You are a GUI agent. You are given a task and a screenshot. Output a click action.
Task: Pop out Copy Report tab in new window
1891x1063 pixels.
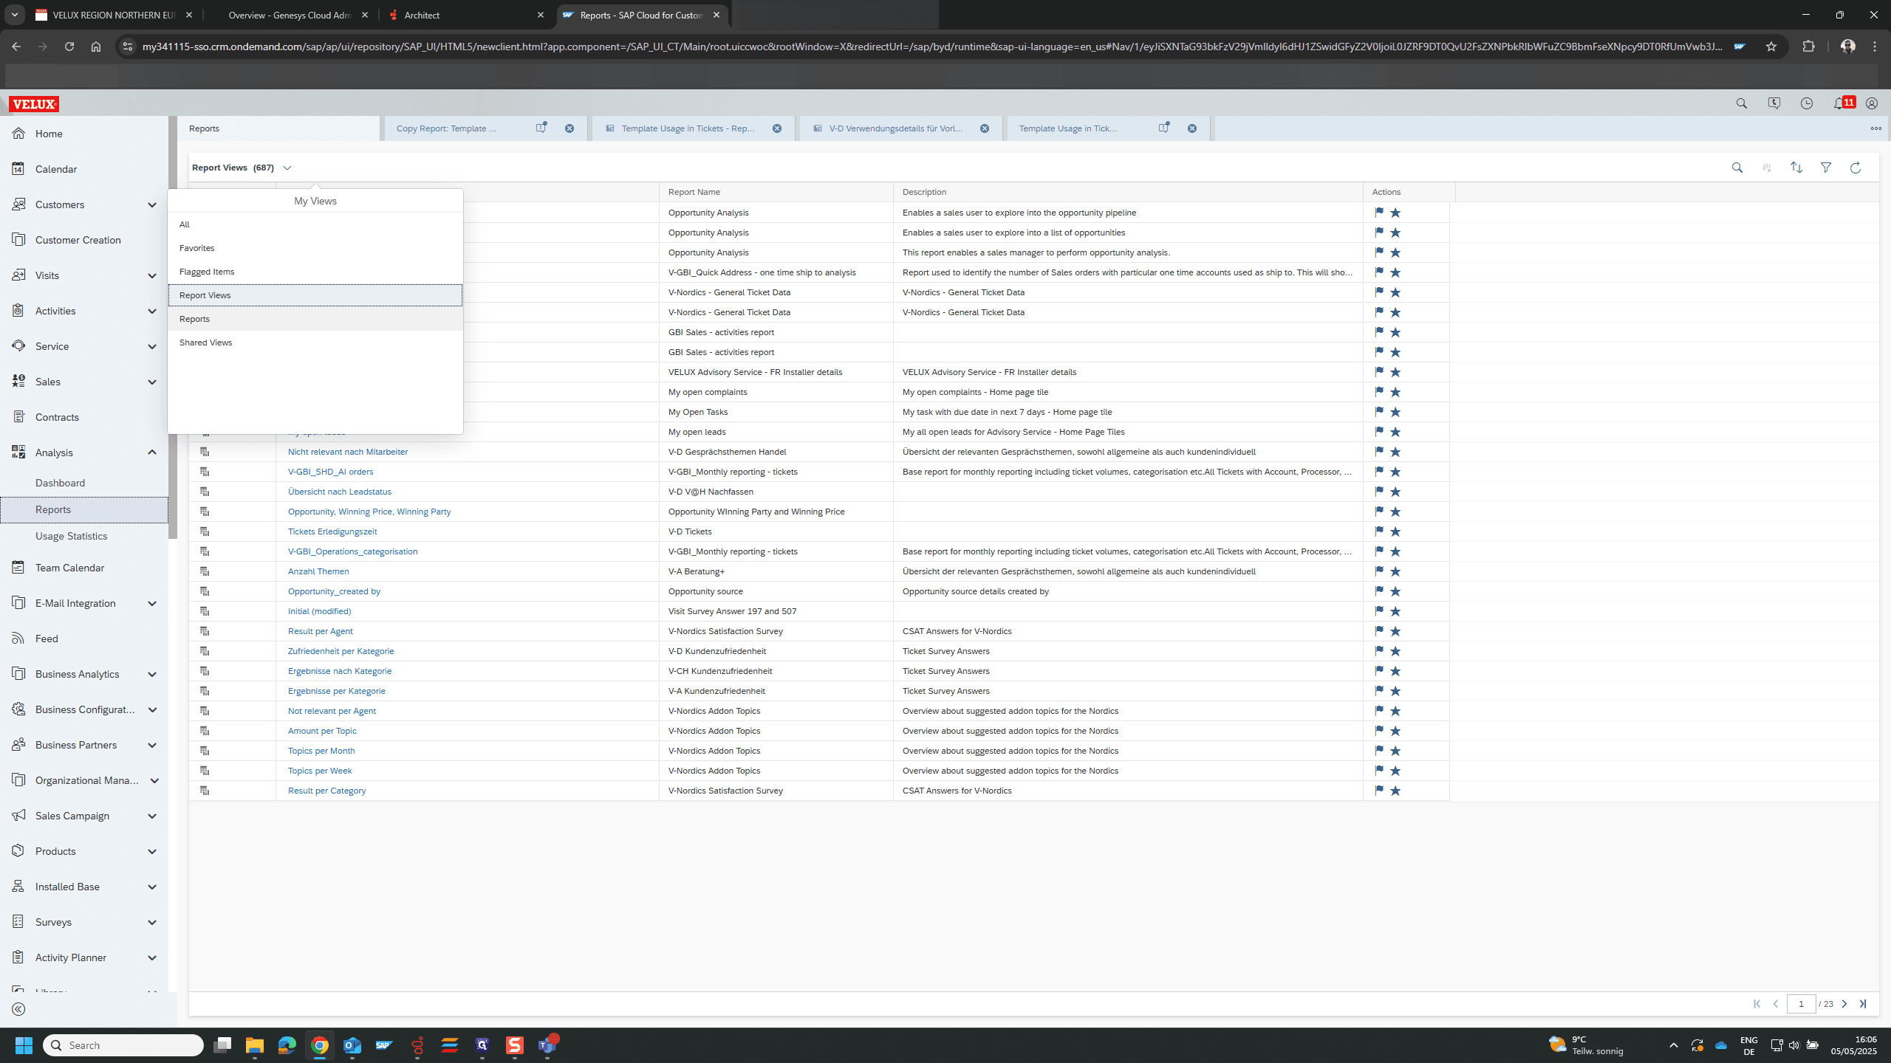click(x=541, y=128)
